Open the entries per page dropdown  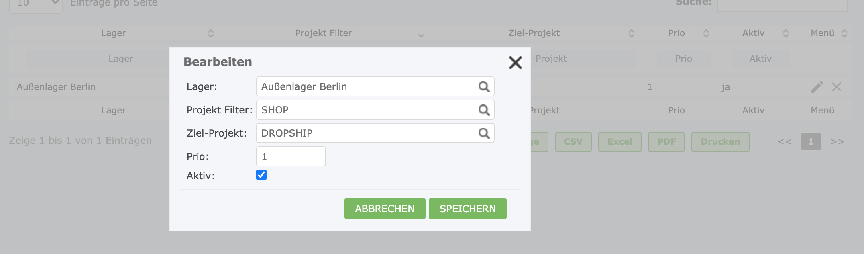(36, 4)
